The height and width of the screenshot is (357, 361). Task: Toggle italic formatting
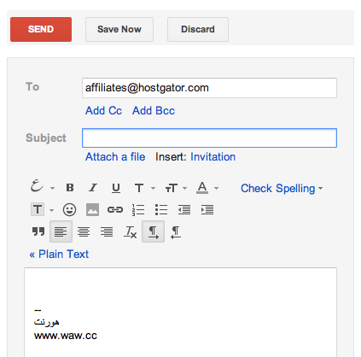point(93,188)
